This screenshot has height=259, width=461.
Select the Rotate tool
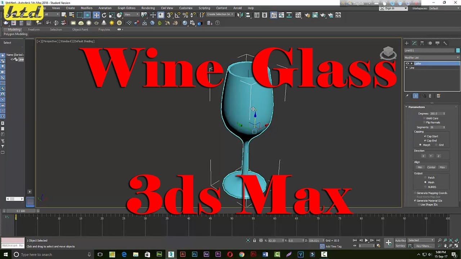tap(104, 15)
